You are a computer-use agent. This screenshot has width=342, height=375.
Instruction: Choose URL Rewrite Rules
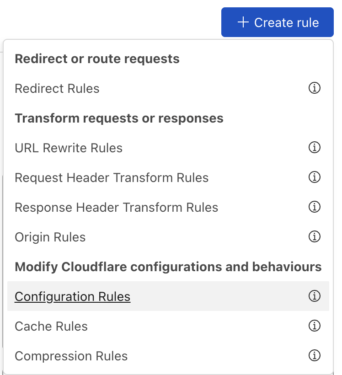69,148
